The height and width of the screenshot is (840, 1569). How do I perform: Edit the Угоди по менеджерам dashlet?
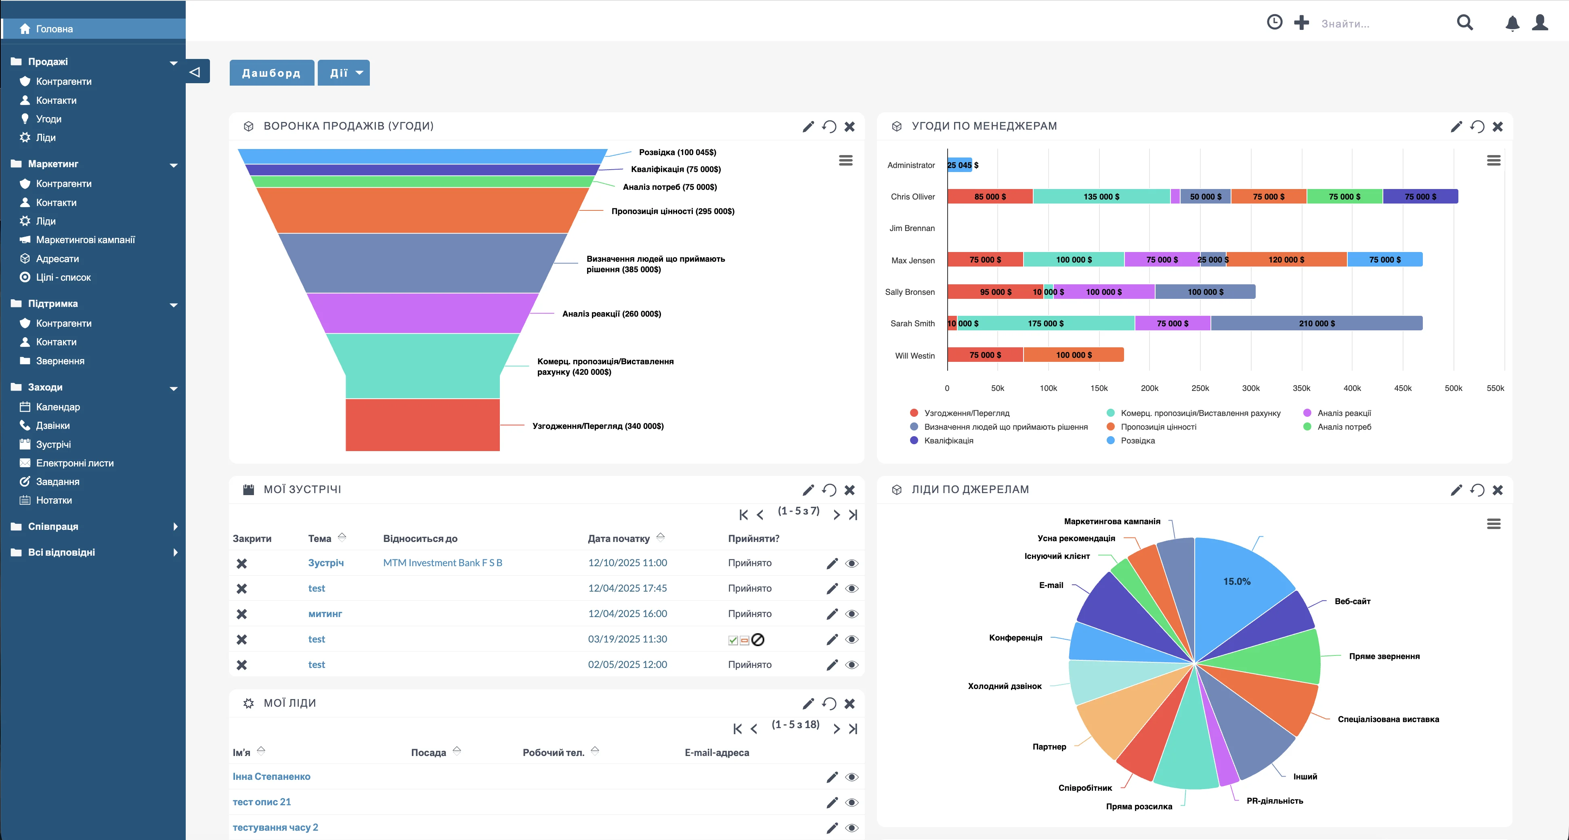[1456, 127]
